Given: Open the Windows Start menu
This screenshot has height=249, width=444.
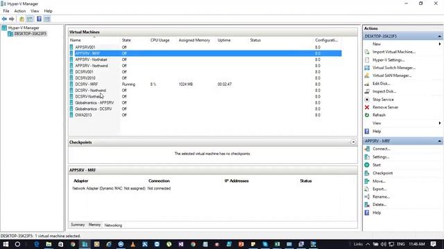Looking at the screenshot, I should pos(6,244).
